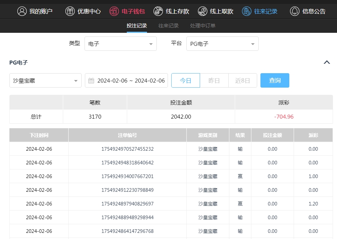This screenshot has width=337, height=239.
Task: Click bet number 1754924970527455232
Action: (x=128, y=149)
